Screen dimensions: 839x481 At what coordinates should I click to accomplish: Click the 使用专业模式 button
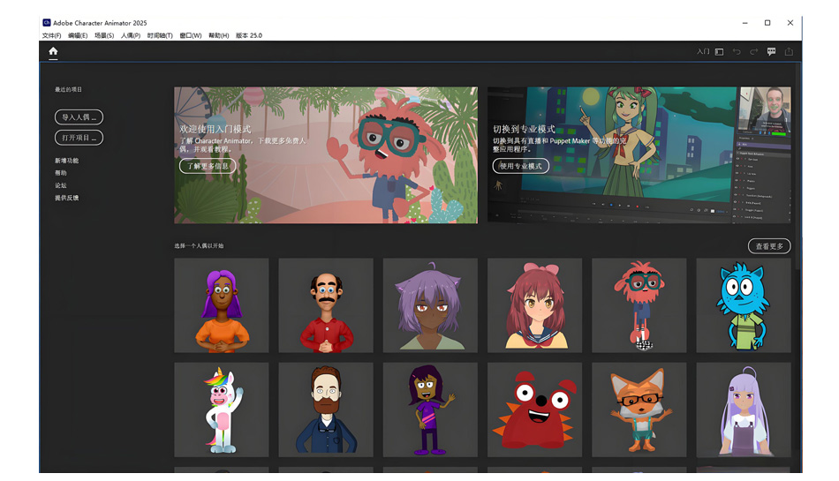pos(521,166)
